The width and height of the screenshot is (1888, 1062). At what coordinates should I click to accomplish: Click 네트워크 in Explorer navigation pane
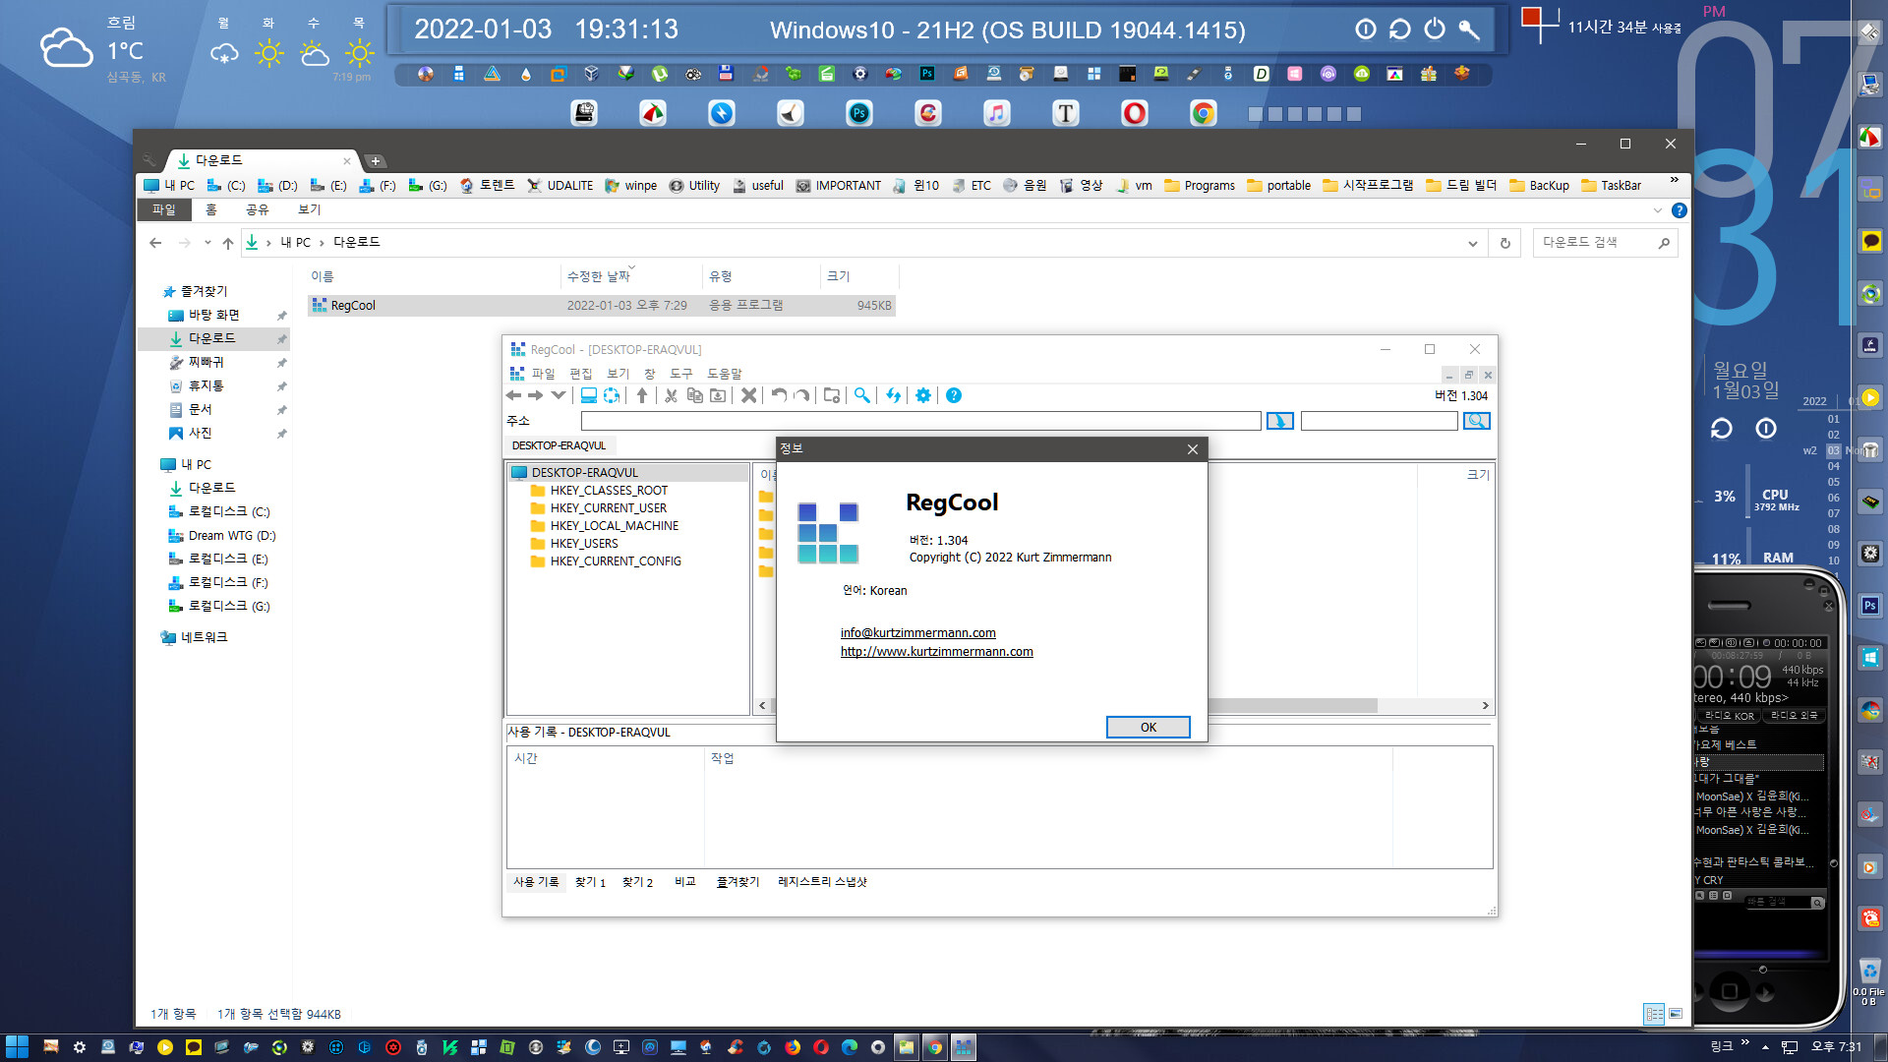point(204,637)
